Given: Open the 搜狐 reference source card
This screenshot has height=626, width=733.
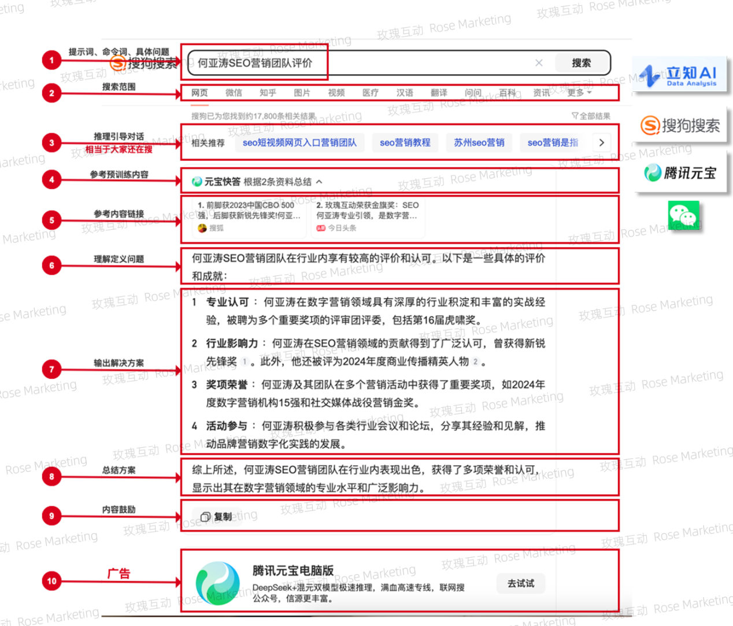Looking at the screenshot, I should (249, 216).
